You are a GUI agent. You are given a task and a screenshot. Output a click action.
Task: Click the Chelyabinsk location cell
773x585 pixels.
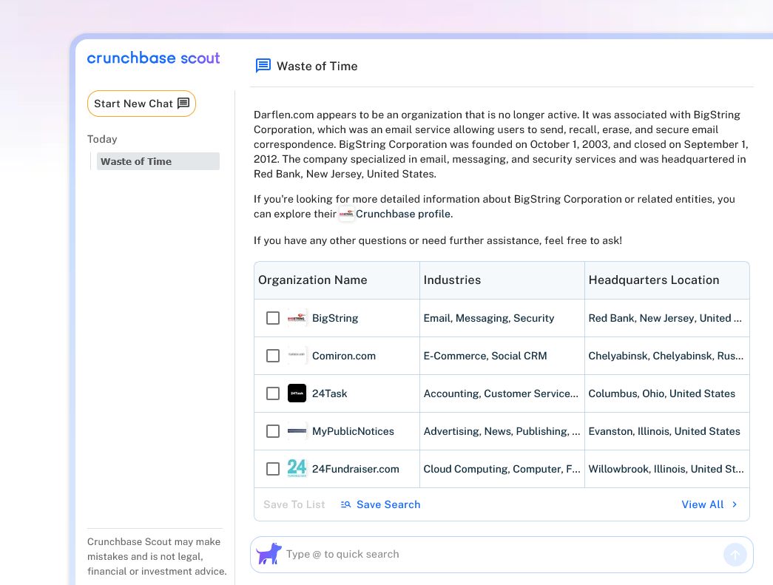pyautogui.click(x=666, y=356)
